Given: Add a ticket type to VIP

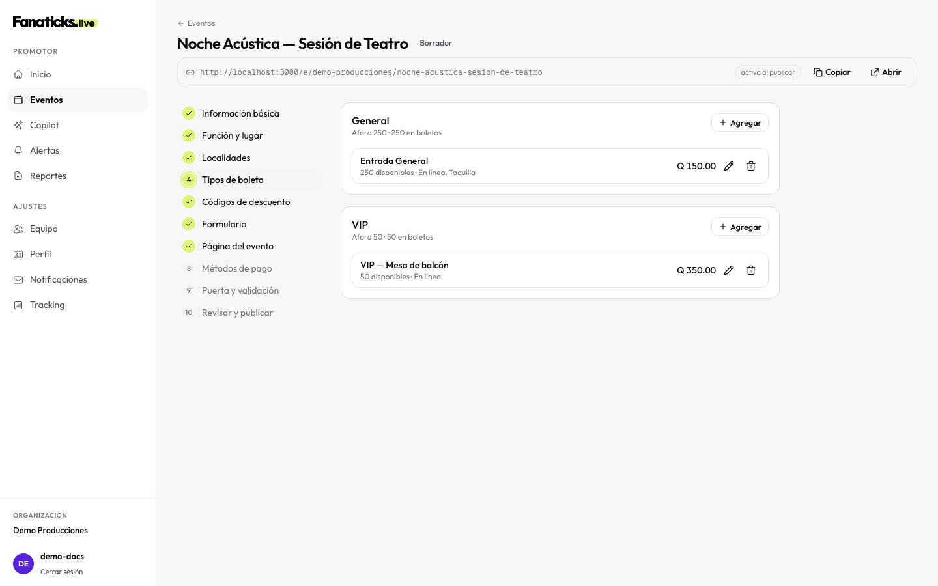Looking at the screenshot, I should click(740, 227).
